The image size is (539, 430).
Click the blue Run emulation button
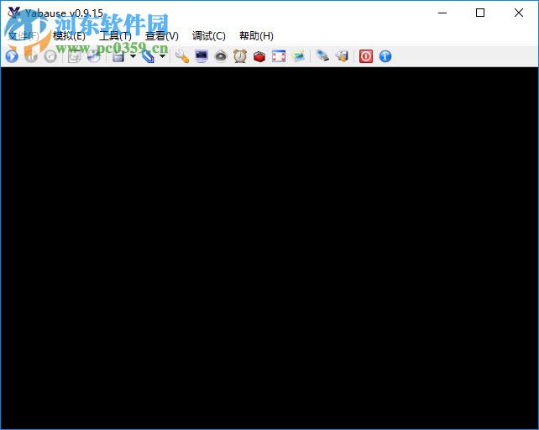click(x=12, y=56)
